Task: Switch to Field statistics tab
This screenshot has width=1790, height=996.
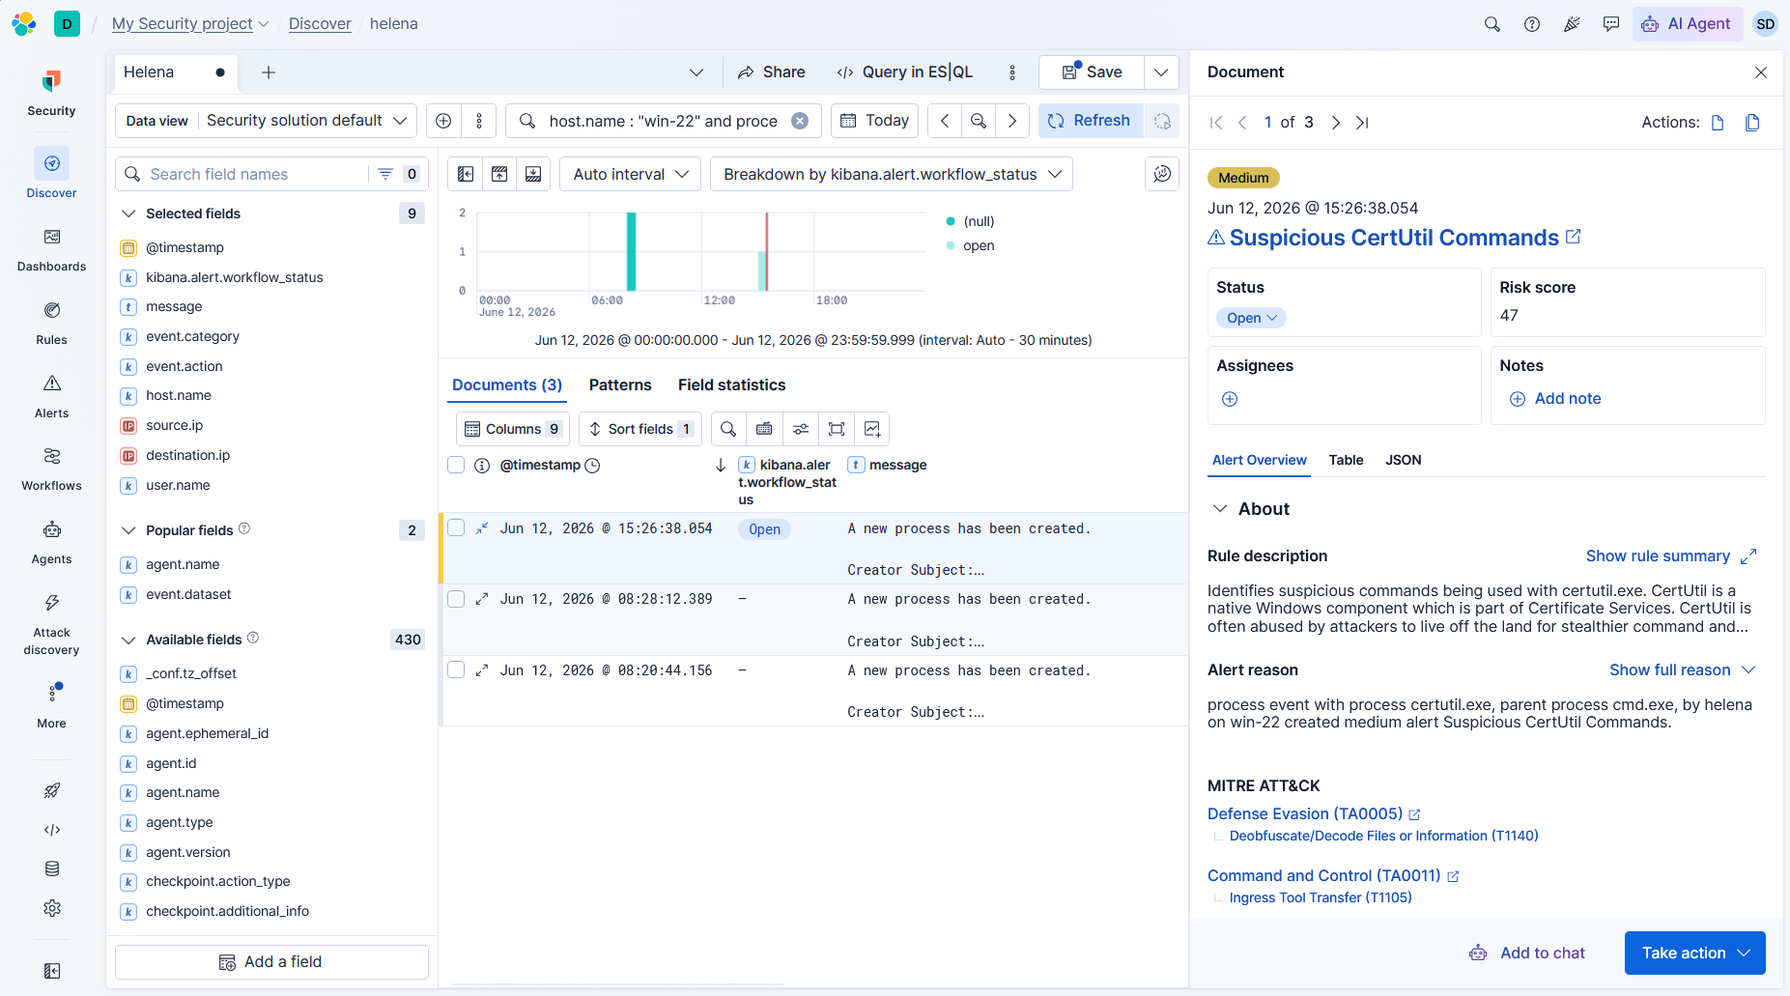Action: click(731, 385)
